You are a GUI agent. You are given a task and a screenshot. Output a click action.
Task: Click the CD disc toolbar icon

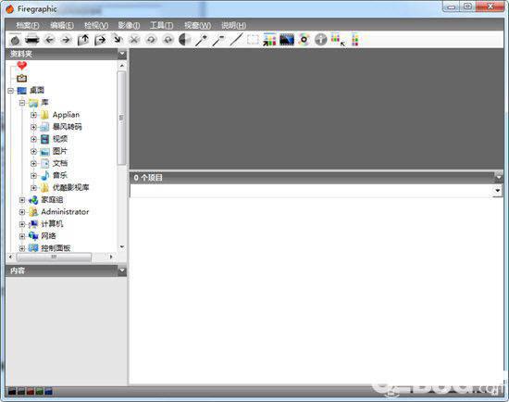[x=304, y=40]
